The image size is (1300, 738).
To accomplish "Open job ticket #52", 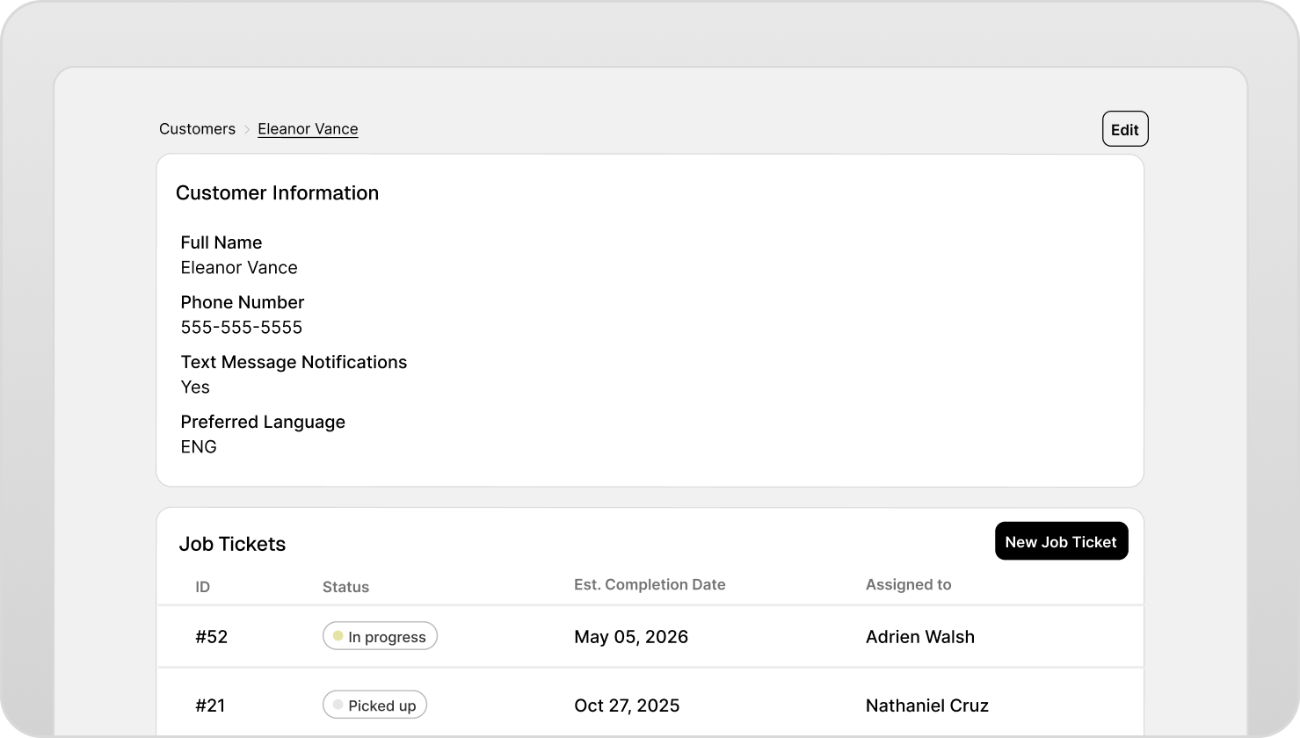I will pyautogui.click(x=212, y=636).
